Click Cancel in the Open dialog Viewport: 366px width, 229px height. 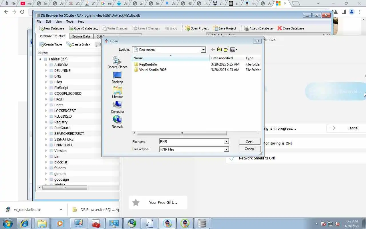249,149
